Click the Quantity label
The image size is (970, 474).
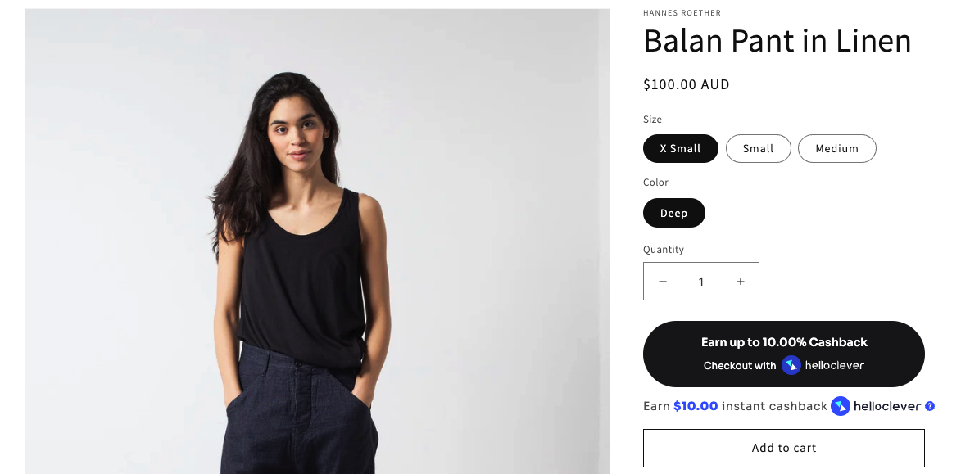pos(664,250)
